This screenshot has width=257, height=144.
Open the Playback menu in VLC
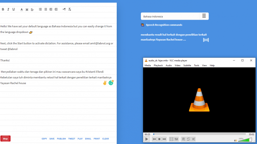point(158,65)
